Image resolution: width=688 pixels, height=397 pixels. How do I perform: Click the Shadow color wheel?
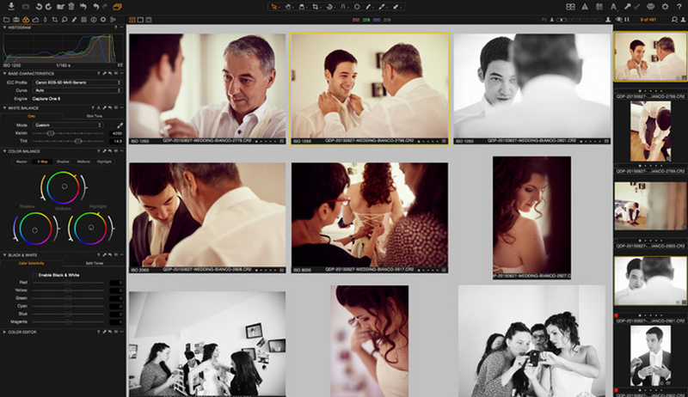[x=34, y=229]
